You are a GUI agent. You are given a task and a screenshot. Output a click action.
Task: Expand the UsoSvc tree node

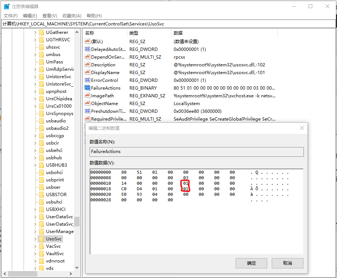[35, 239]
